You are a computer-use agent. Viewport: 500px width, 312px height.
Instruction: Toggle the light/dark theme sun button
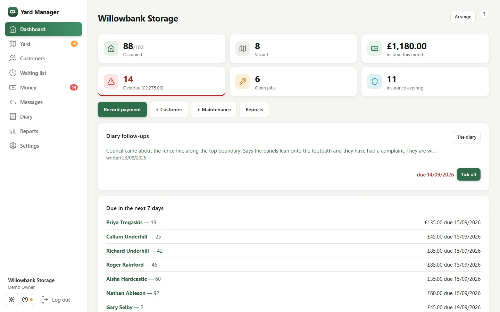pos(11,300)
